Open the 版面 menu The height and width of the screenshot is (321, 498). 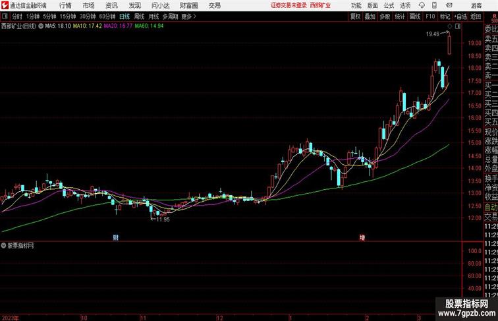coord(373,5)
